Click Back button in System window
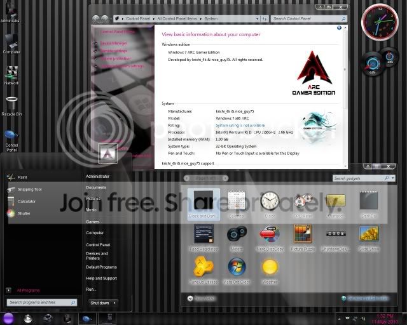407x325 pixels. (96, 18)
